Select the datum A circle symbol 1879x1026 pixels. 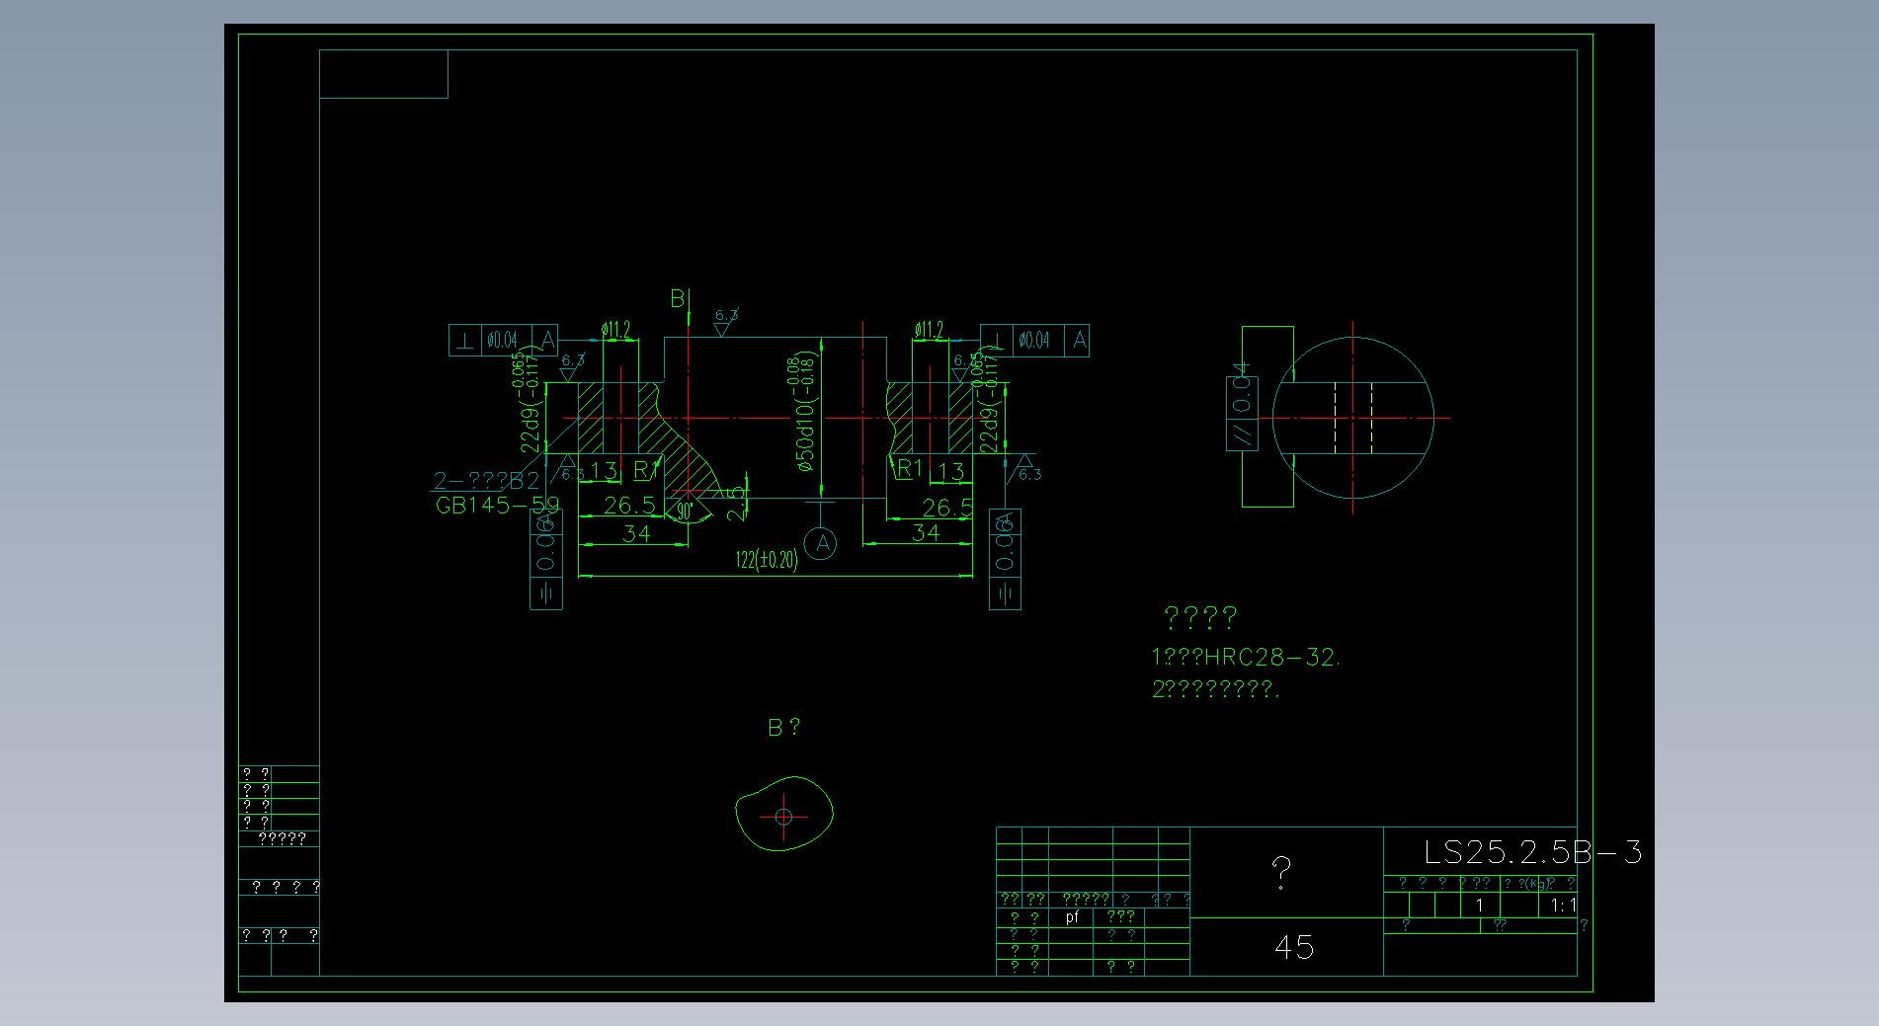pos(821,543)
